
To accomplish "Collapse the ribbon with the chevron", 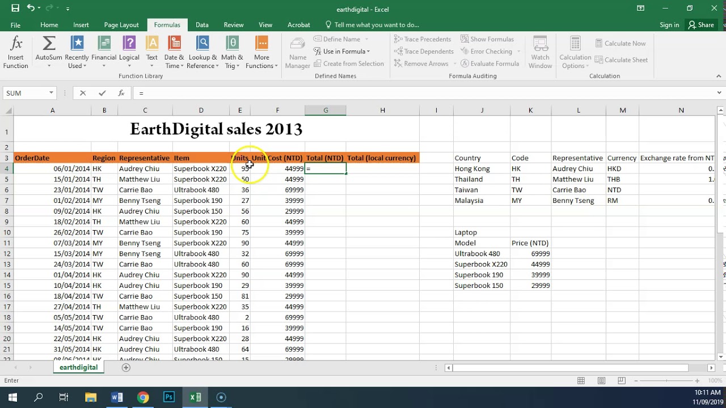I will 719,76.
